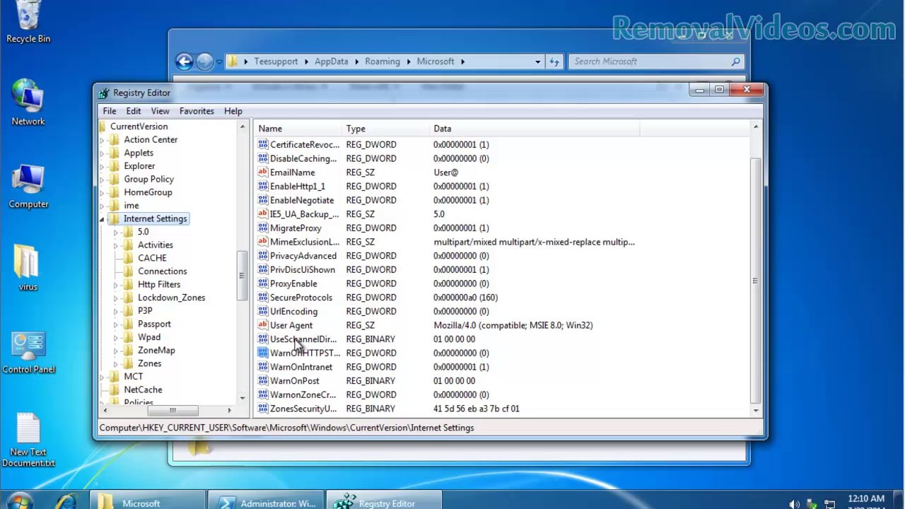This screenshot has height=509, width=905.
Task: Launch Internet Explorer from the taskbar
Action: click(x=66, y=502)
